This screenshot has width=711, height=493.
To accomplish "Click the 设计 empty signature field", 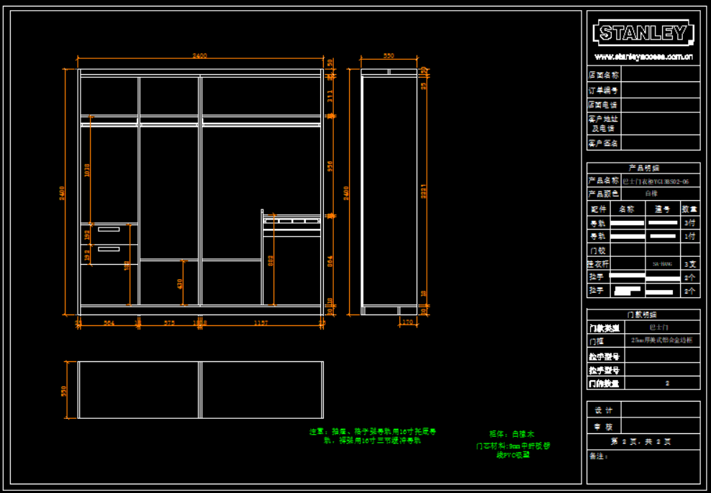I will [x=660, y=410].
